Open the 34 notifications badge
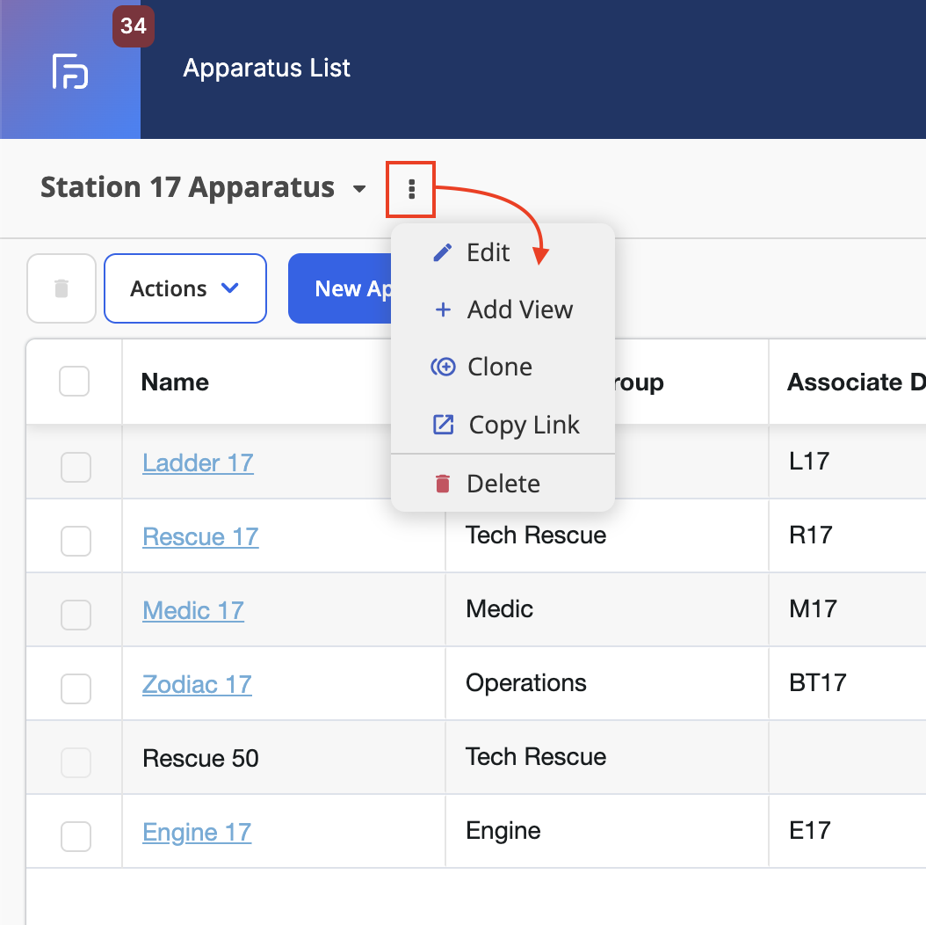The image size is (926, 925). click(x=134, y=26)
